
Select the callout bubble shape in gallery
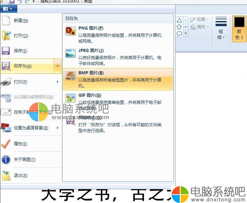click(x=179, y=33)
